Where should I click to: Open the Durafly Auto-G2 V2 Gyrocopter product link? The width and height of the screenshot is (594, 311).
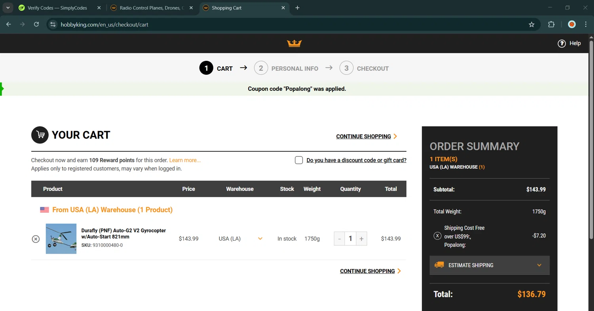pyautogui.click(x=124, y=234)
